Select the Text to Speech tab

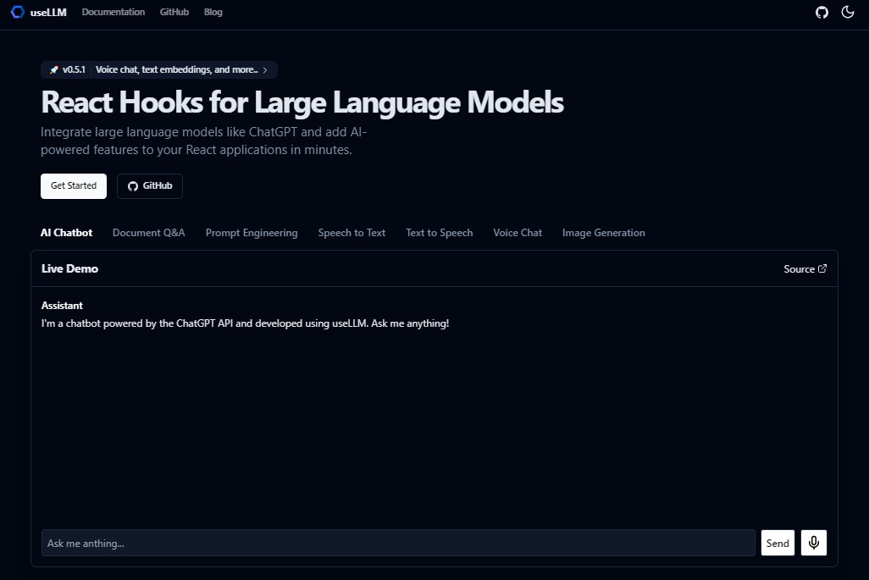pyautogui.click(x=439, y=232)
